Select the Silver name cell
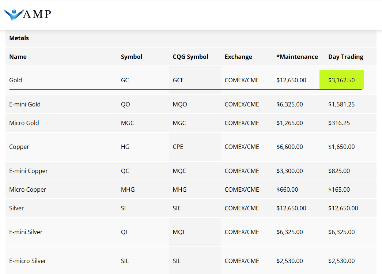382x274 pixels. [x=16, y=208]
